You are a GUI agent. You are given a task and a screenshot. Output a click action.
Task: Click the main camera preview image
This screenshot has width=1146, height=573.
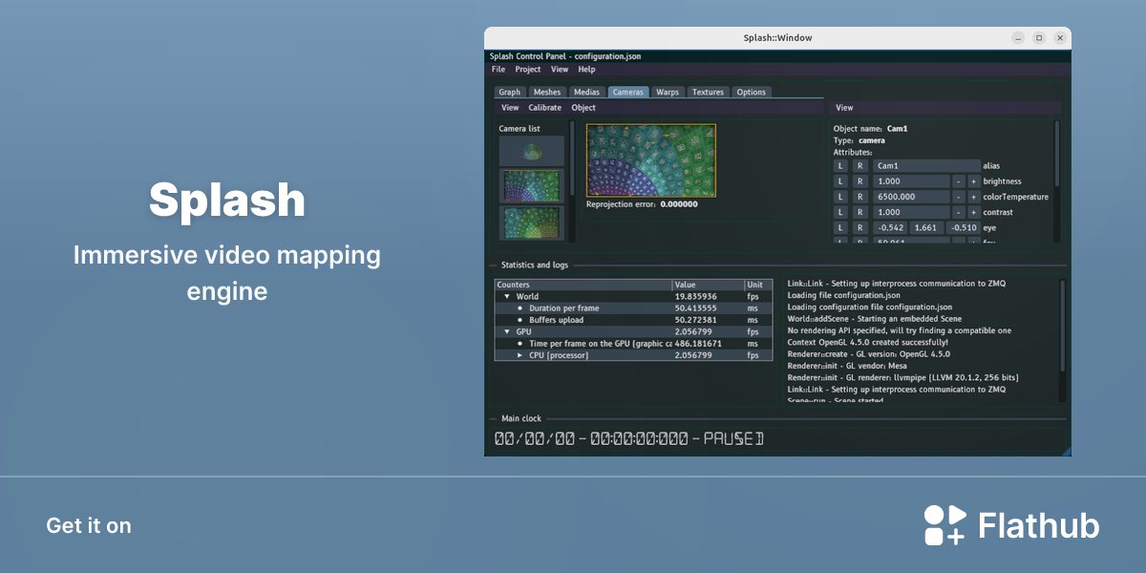pyautogui.click(x=649, y=159)
